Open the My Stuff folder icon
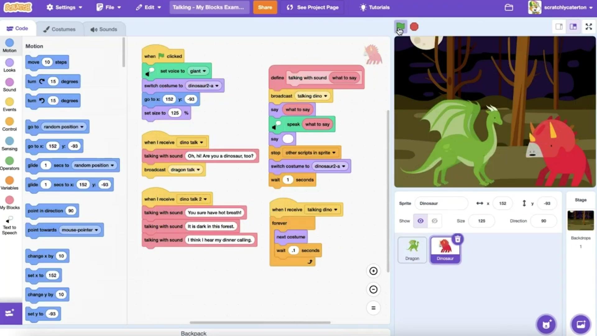597x336 pixels. [x=509, y=7]
